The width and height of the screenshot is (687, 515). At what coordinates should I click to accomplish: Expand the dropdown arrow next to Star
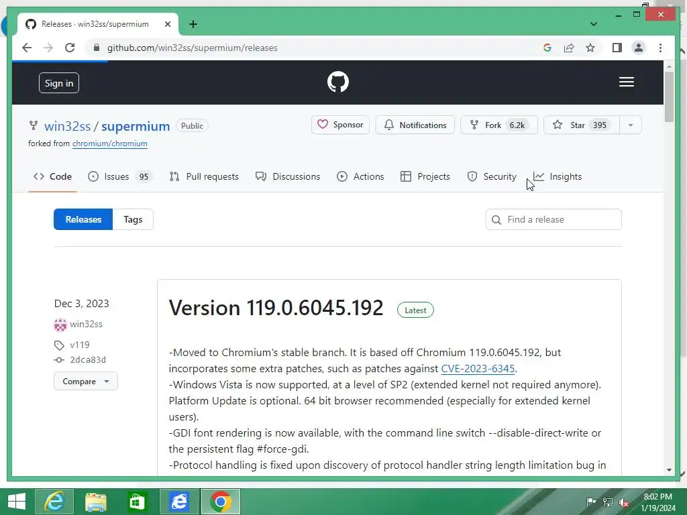pyautogui.click(x=631, y=125)
